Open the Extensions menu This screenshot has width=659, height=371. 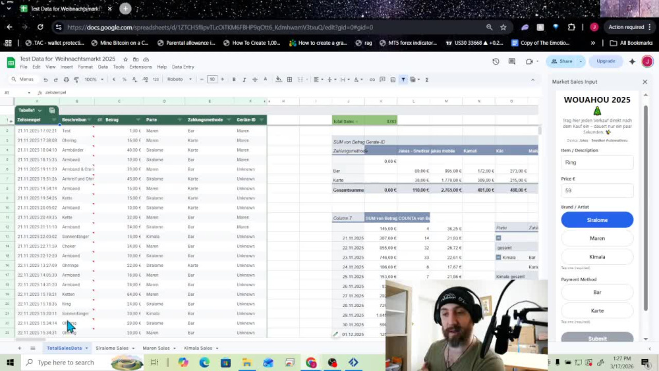tap(140, 67)
